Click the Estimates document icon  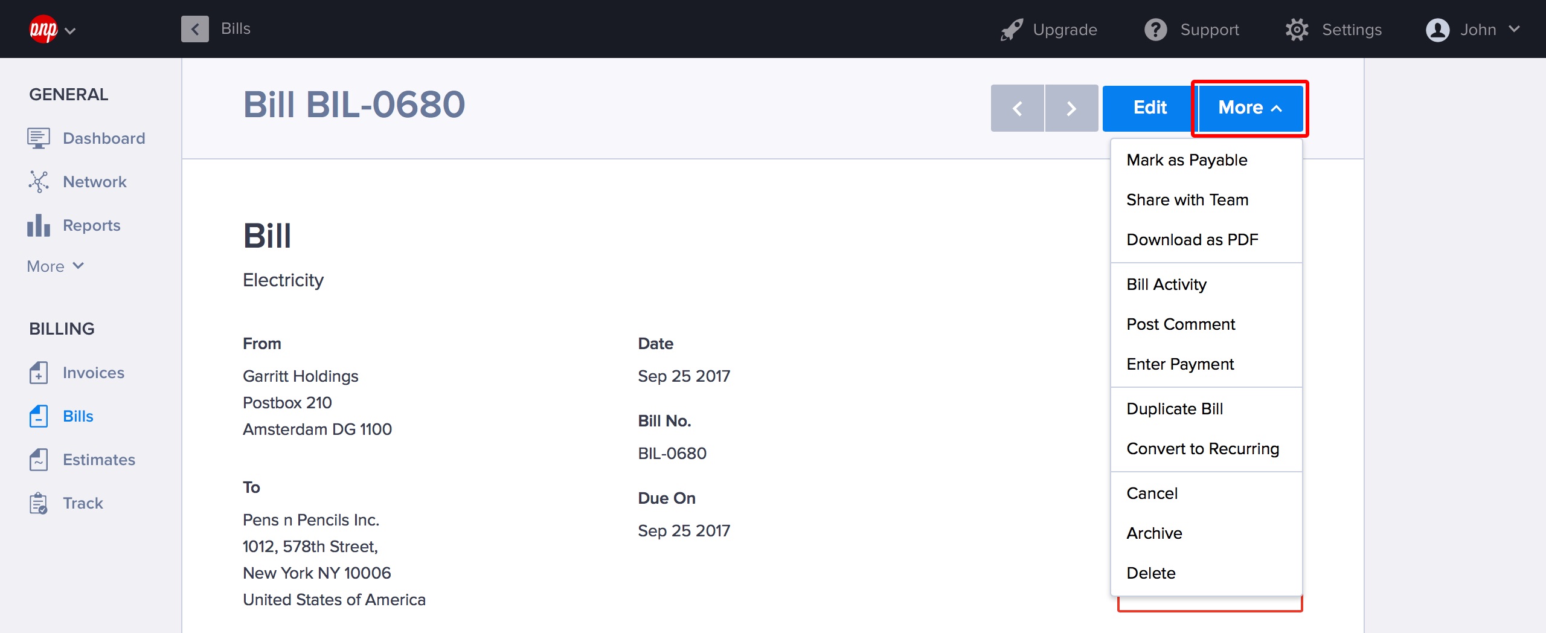pos(38,460)
